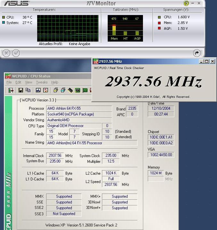Click the yellow stacked-pages toolbar icon
217x230 pixels.
(56, 90)
